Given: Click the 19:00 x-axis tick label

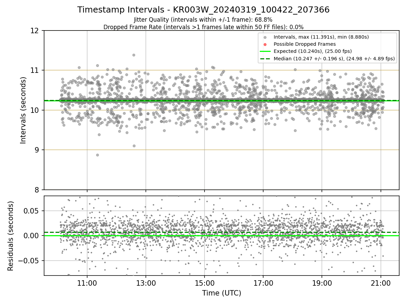Looking at the screenshot, I should pos(322,283).
